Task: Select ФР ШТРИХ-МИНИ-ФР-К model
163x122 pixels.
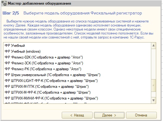Action: point(77,98)
